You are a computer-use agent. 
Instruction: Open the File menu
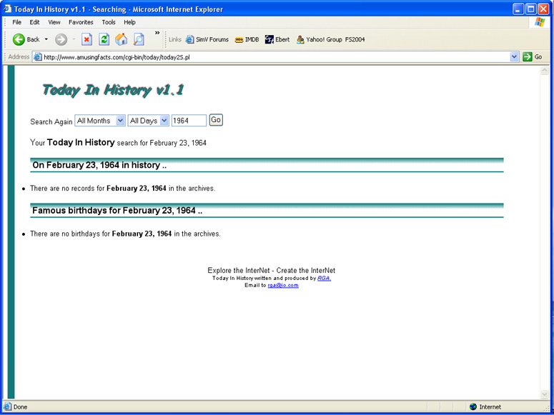coord(16,22)
